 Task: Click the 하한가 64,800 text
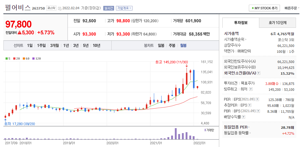pyautogui.click(x=144, y=34)
